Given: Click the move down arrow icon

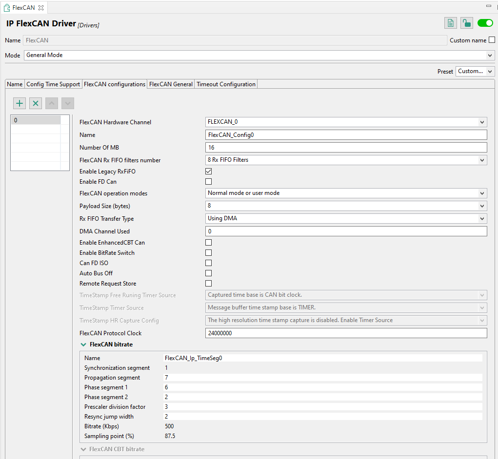Looking at the screenshot, I should [68, 103].
